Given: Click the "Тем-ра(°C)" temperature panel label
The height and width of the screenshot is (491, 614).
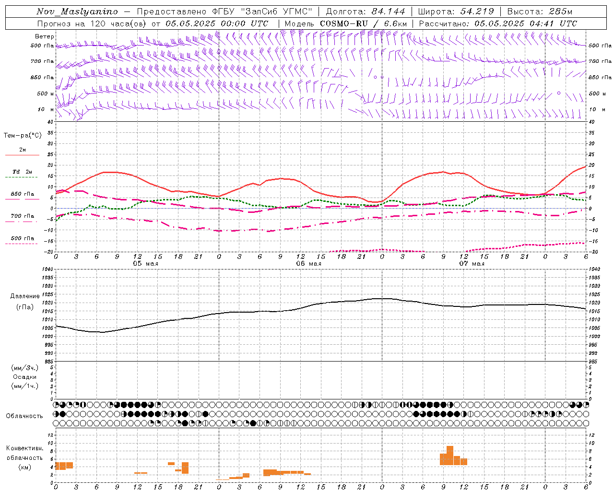Looking at the screenshot, I should coord(23,136).
